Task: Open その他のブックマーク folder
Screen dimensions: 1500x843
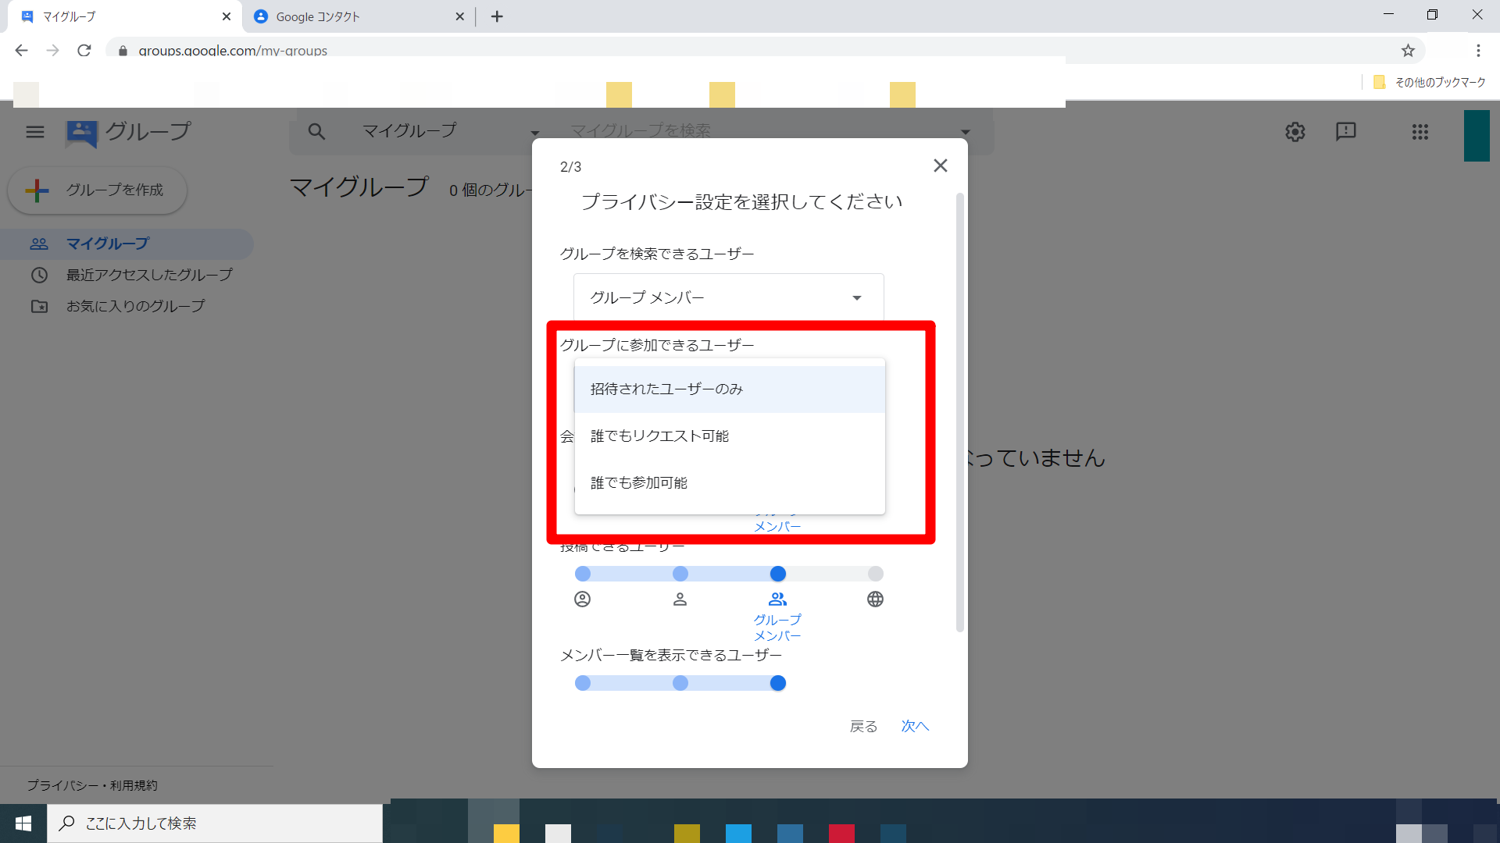Action: [1430, 82]
